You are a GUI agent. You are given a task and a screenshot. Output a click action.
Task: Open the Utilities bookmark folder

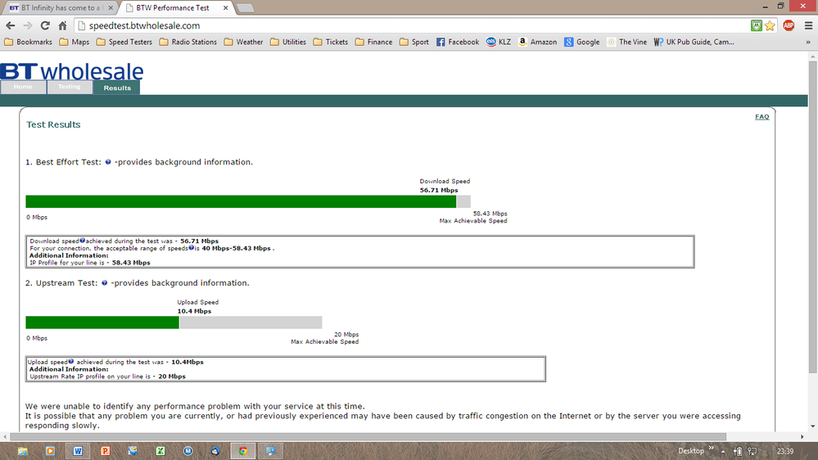(288, 43)
